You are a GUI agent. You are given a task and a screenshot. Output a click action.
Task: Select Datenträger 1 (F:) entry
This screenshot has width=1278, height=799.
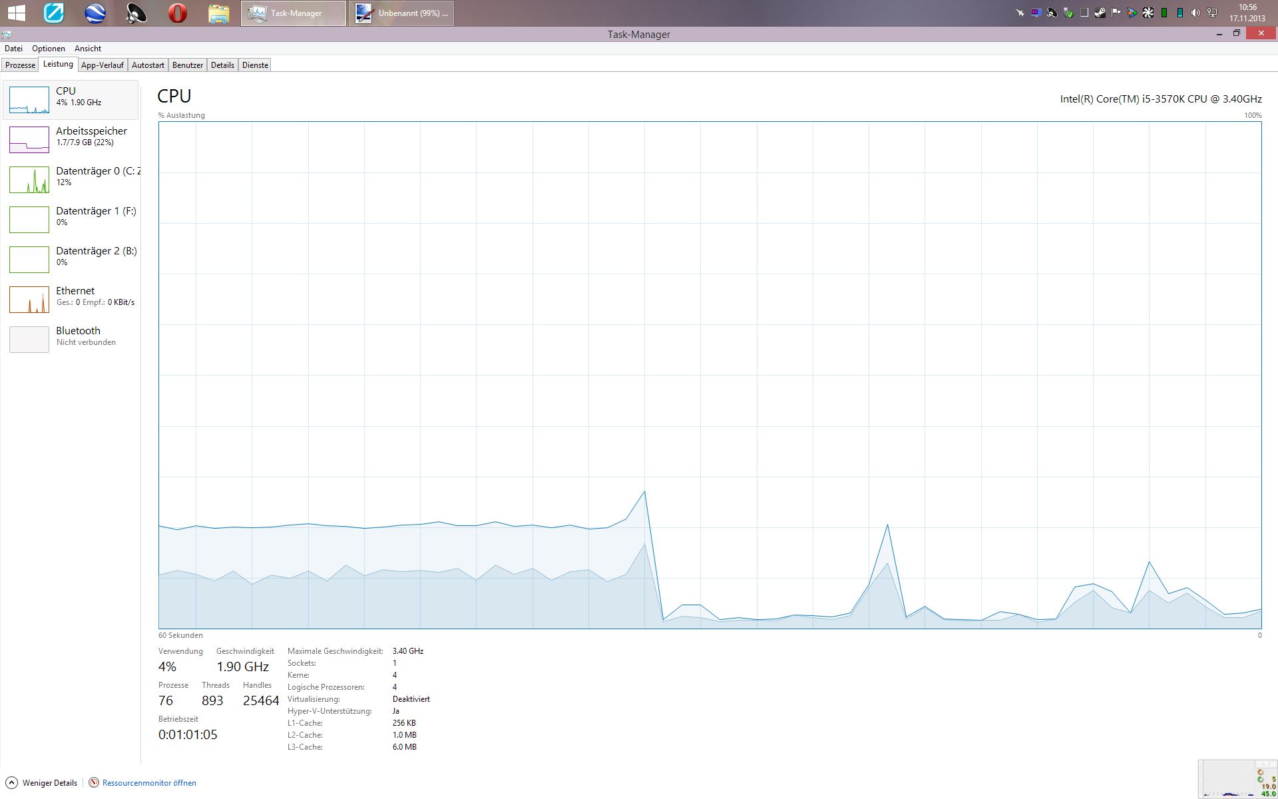tap(29, 220)
